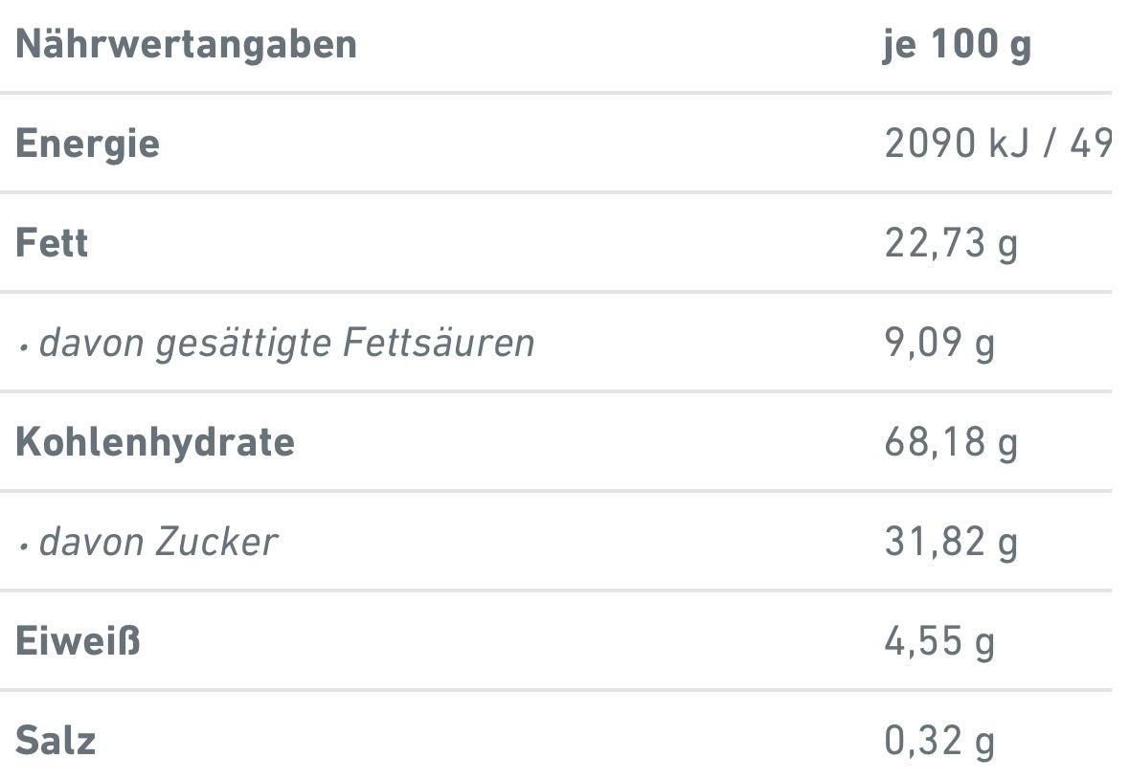The width and height of the screenshot is (1130, 780).
Task: Click bullet before 'davon gesättigte Fettsäuren'
Action: (x=23, y=346)
